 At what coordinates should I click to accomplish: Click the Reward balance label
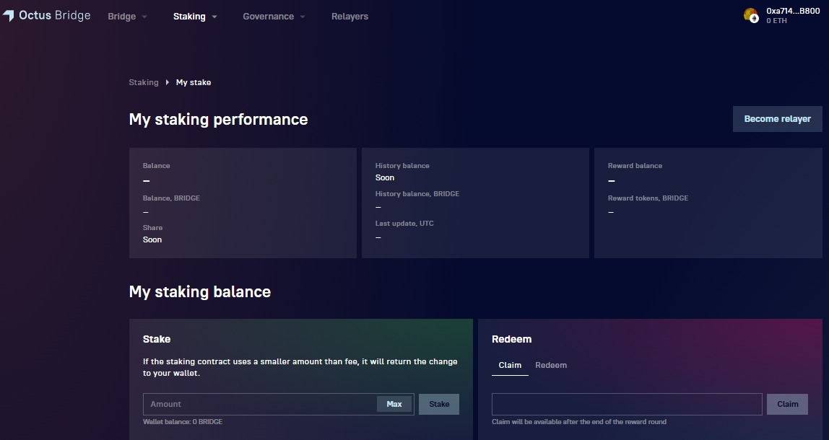pyautogui.click(x=635, y=165)
